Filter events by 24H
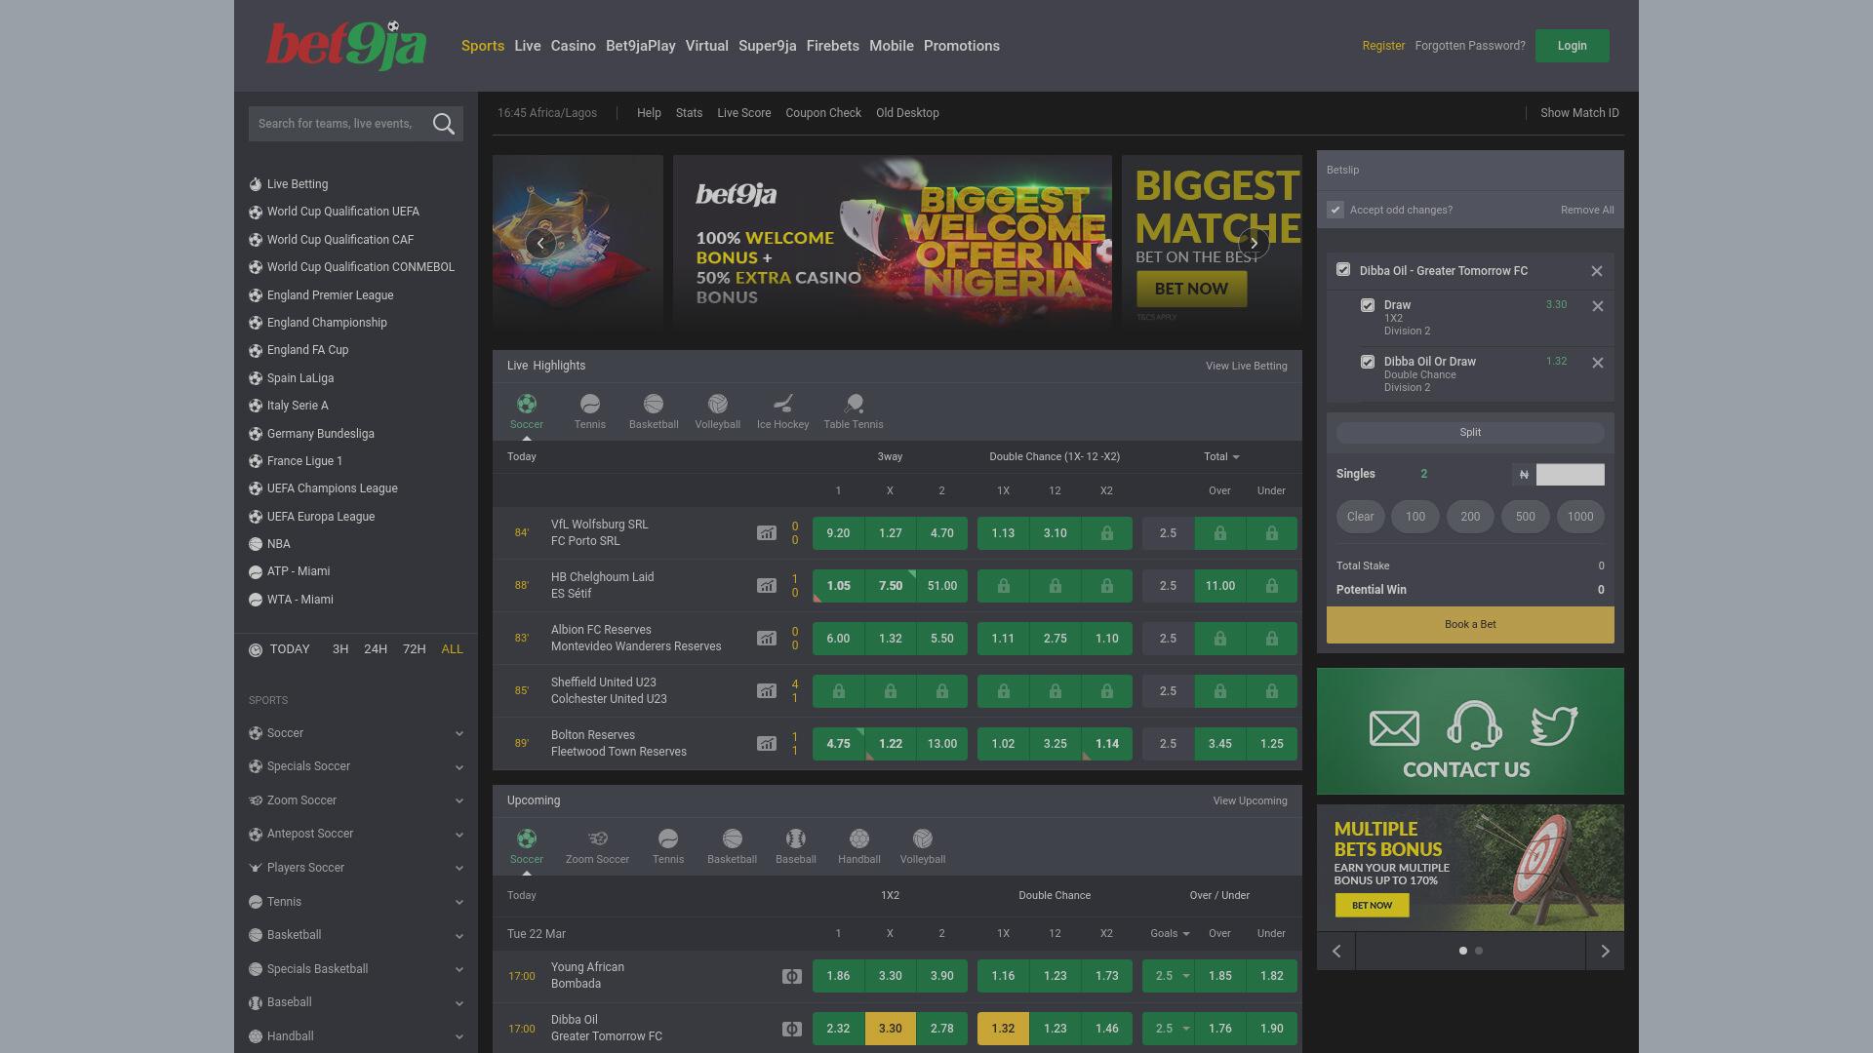Image resolution: width=1873 pixels, height=1053 pixels. click(x=376, y=649)
